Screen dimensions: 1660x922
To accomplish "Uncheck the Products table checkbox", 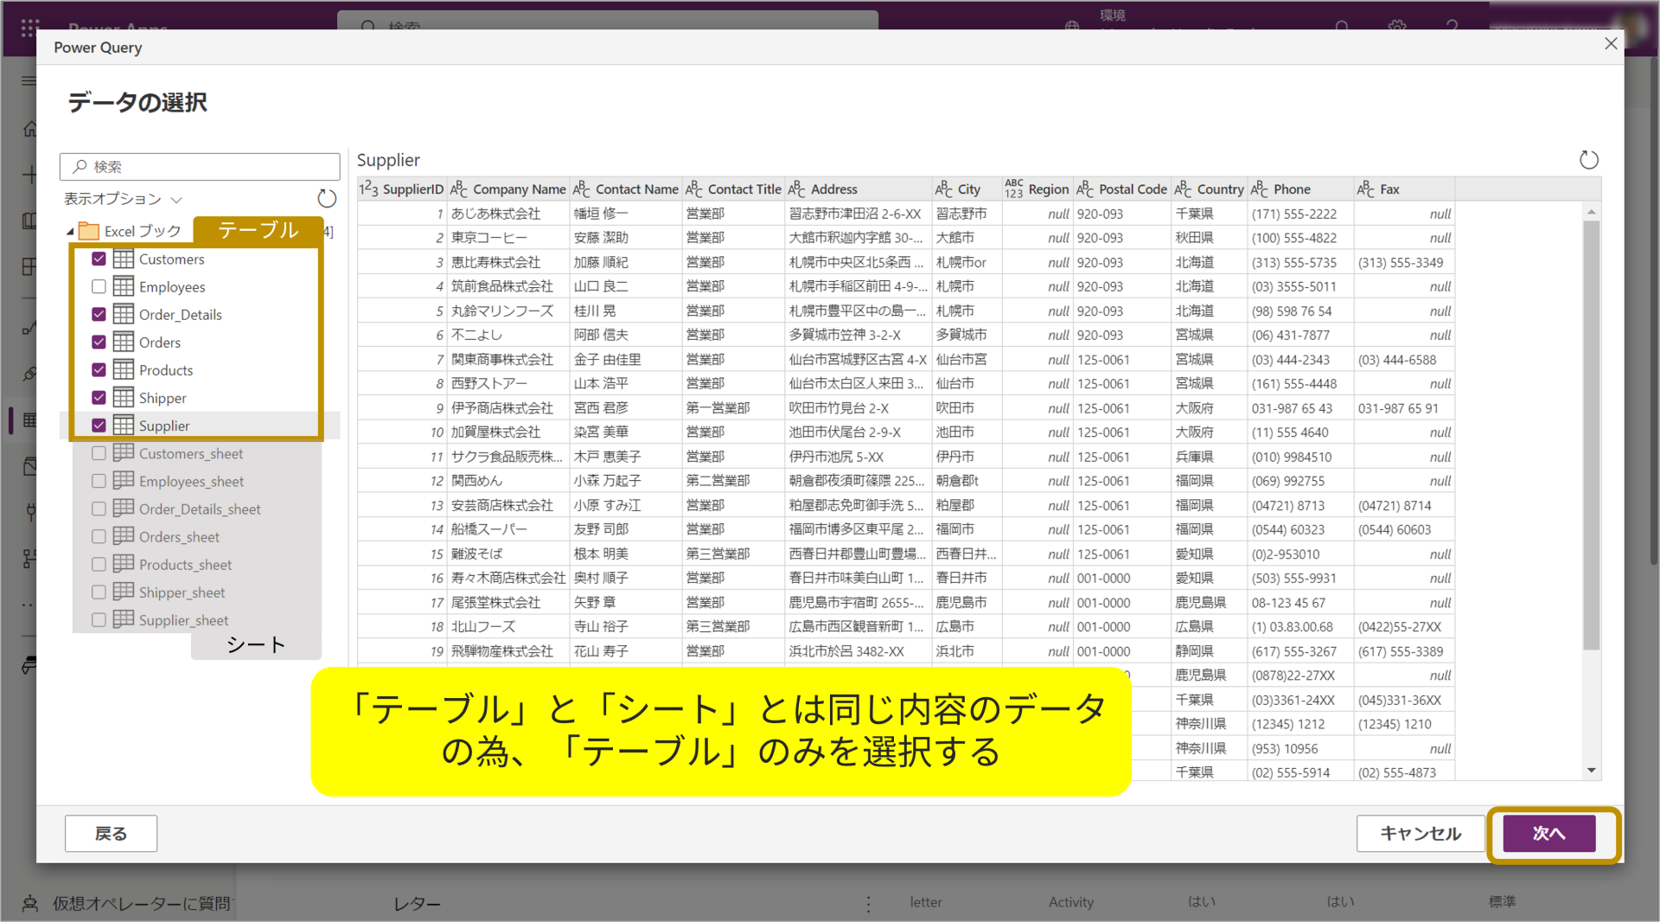I will (x=99, y=369).
